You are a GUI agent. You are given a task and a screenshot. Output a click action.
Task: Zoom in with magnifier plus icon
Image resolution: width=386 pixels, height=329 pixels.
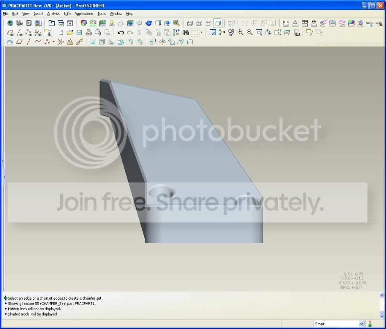coord(240,32)
